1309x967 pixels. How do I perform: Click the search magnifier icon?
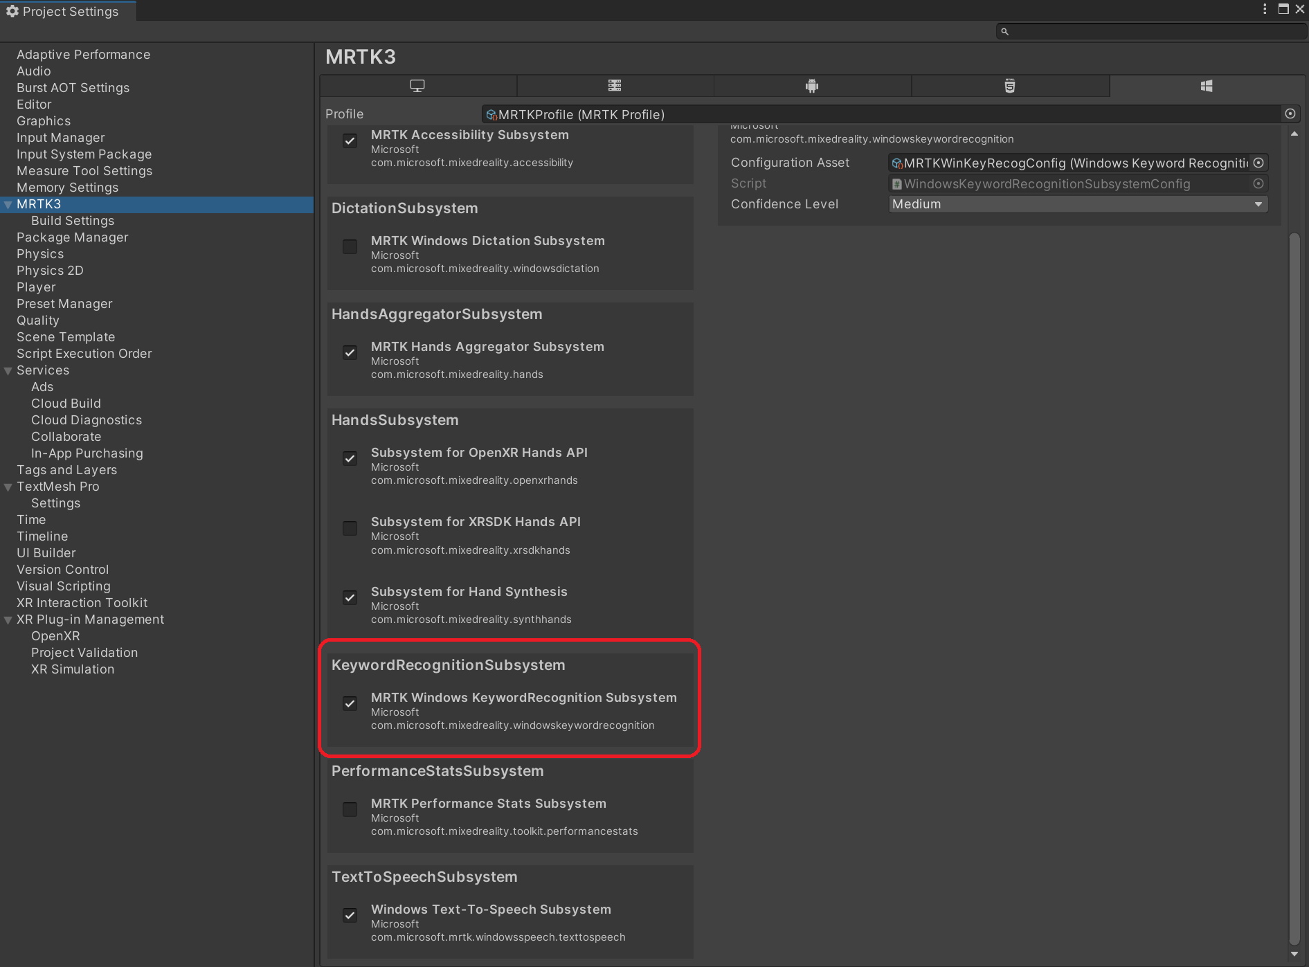[1005, 31]
